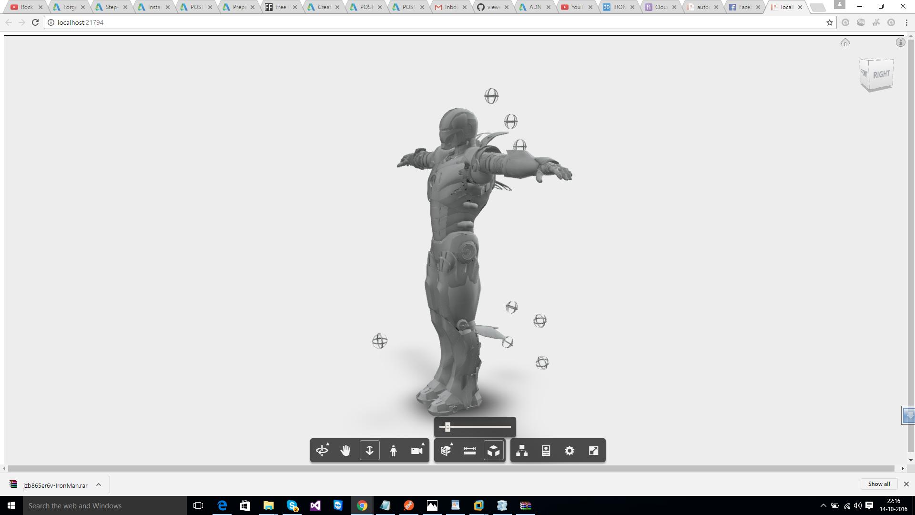Click the Home view icon

coord(845,42)
